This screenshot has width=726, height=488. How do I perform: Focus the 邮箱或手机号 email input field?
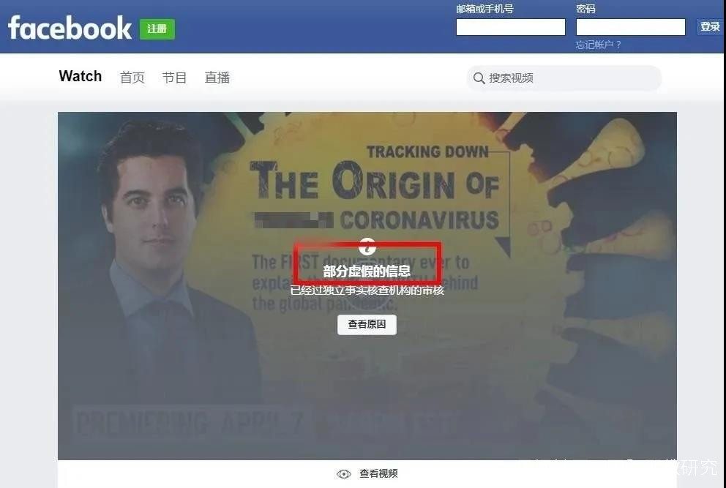510,27
